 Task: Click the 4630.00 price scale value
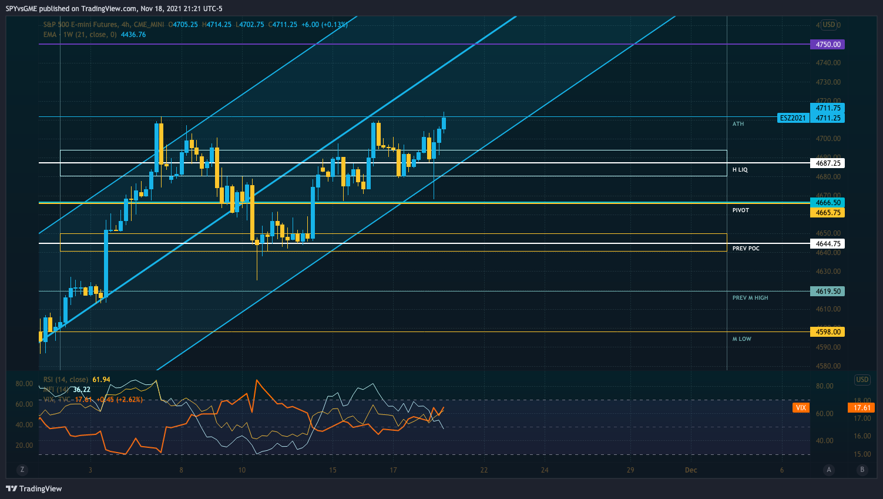pyautogui.click(x=828, y=272)
